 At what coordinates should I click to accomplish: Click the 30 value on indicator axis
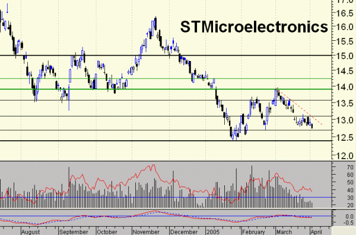click(350, 198)
